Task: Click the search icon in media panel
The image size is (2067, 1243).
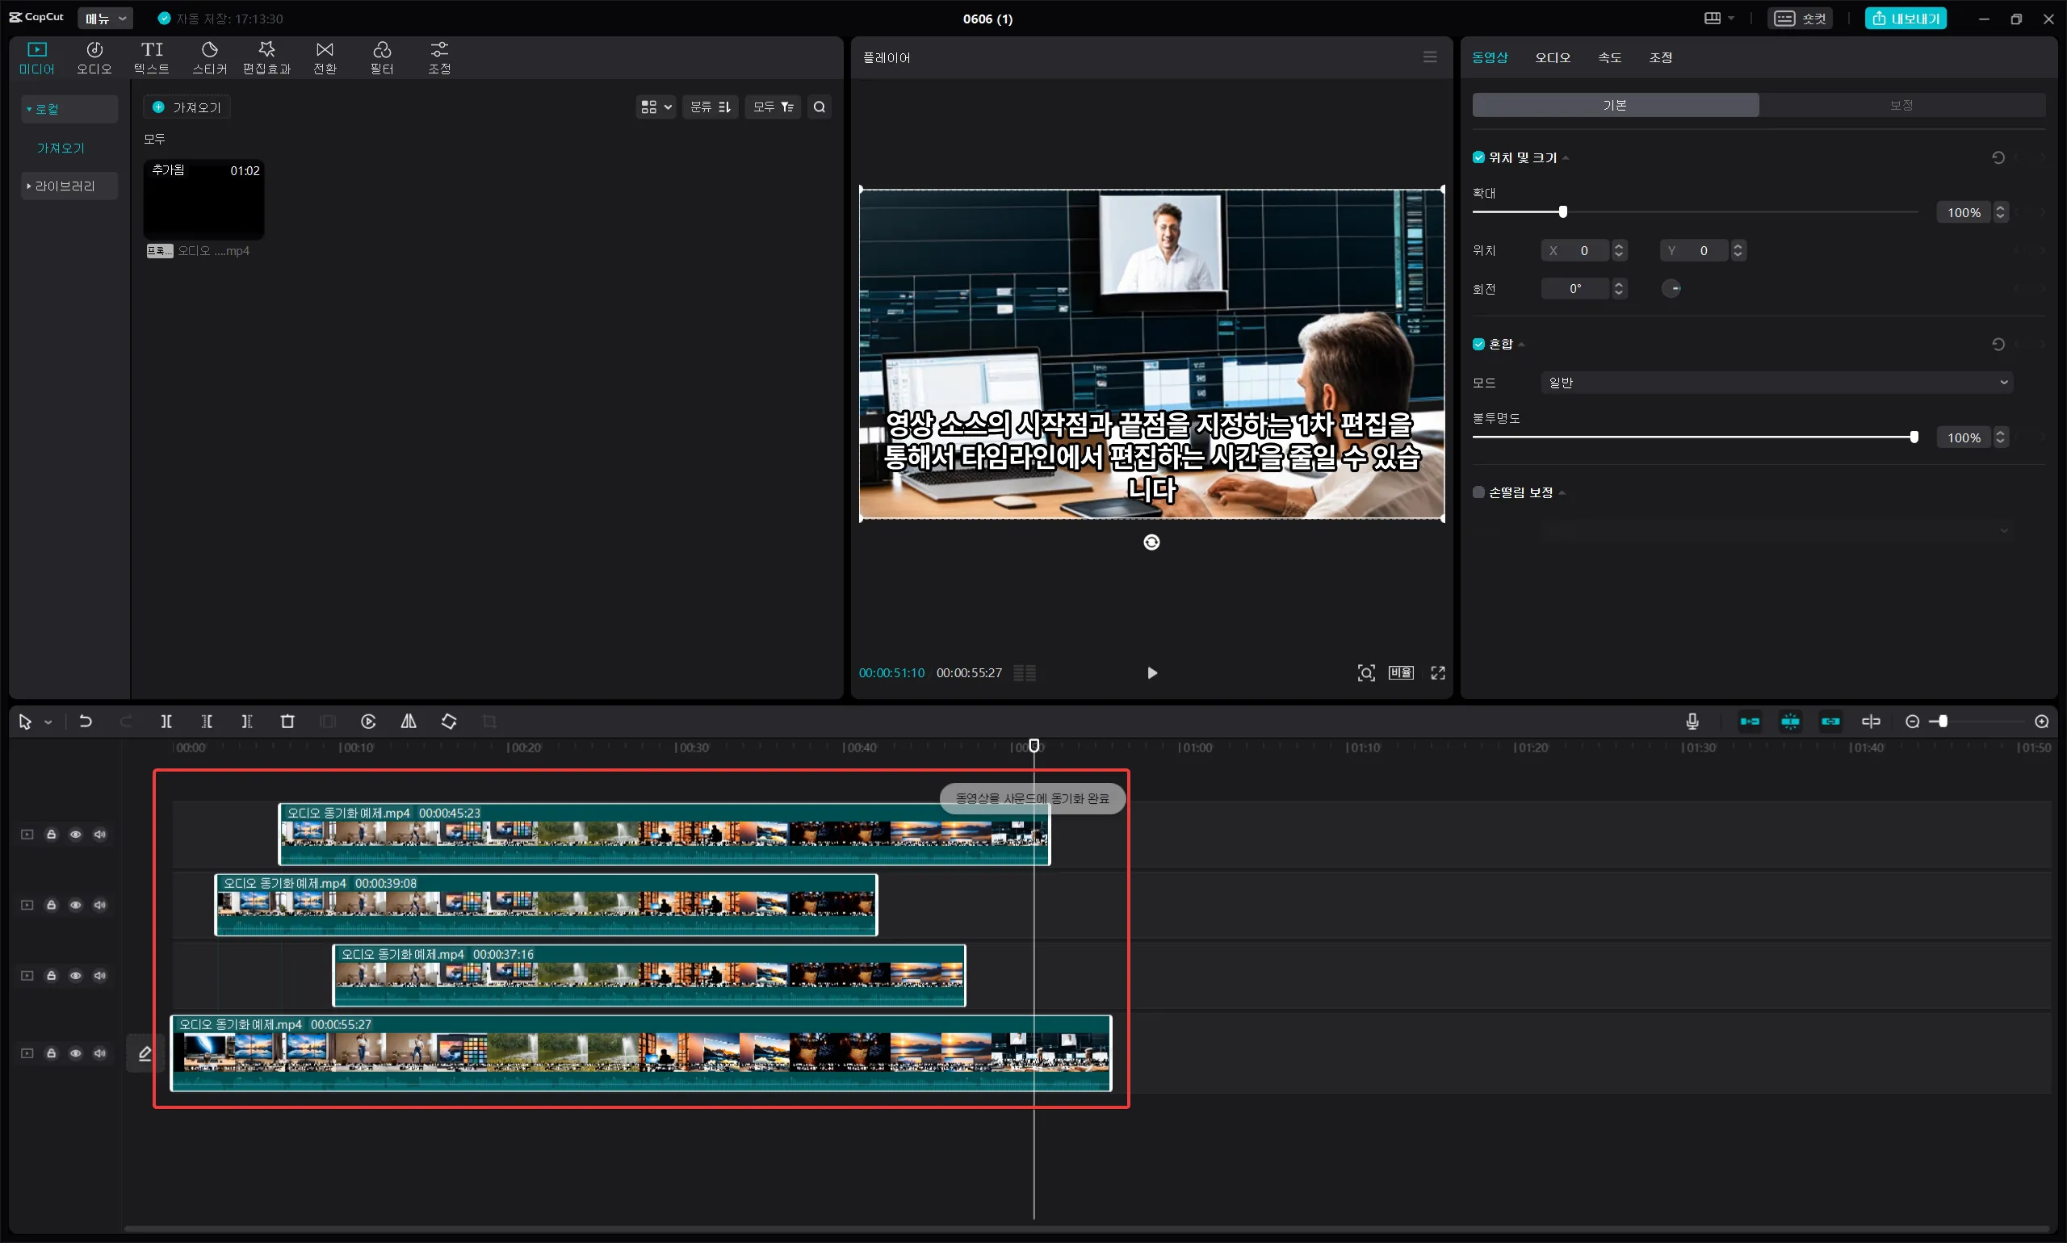Action: click(820, 107)
